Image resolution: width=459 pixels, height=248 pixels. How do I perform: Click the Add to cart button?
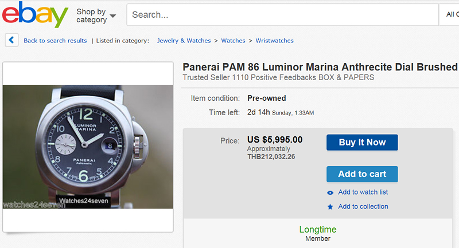point(362,174)
